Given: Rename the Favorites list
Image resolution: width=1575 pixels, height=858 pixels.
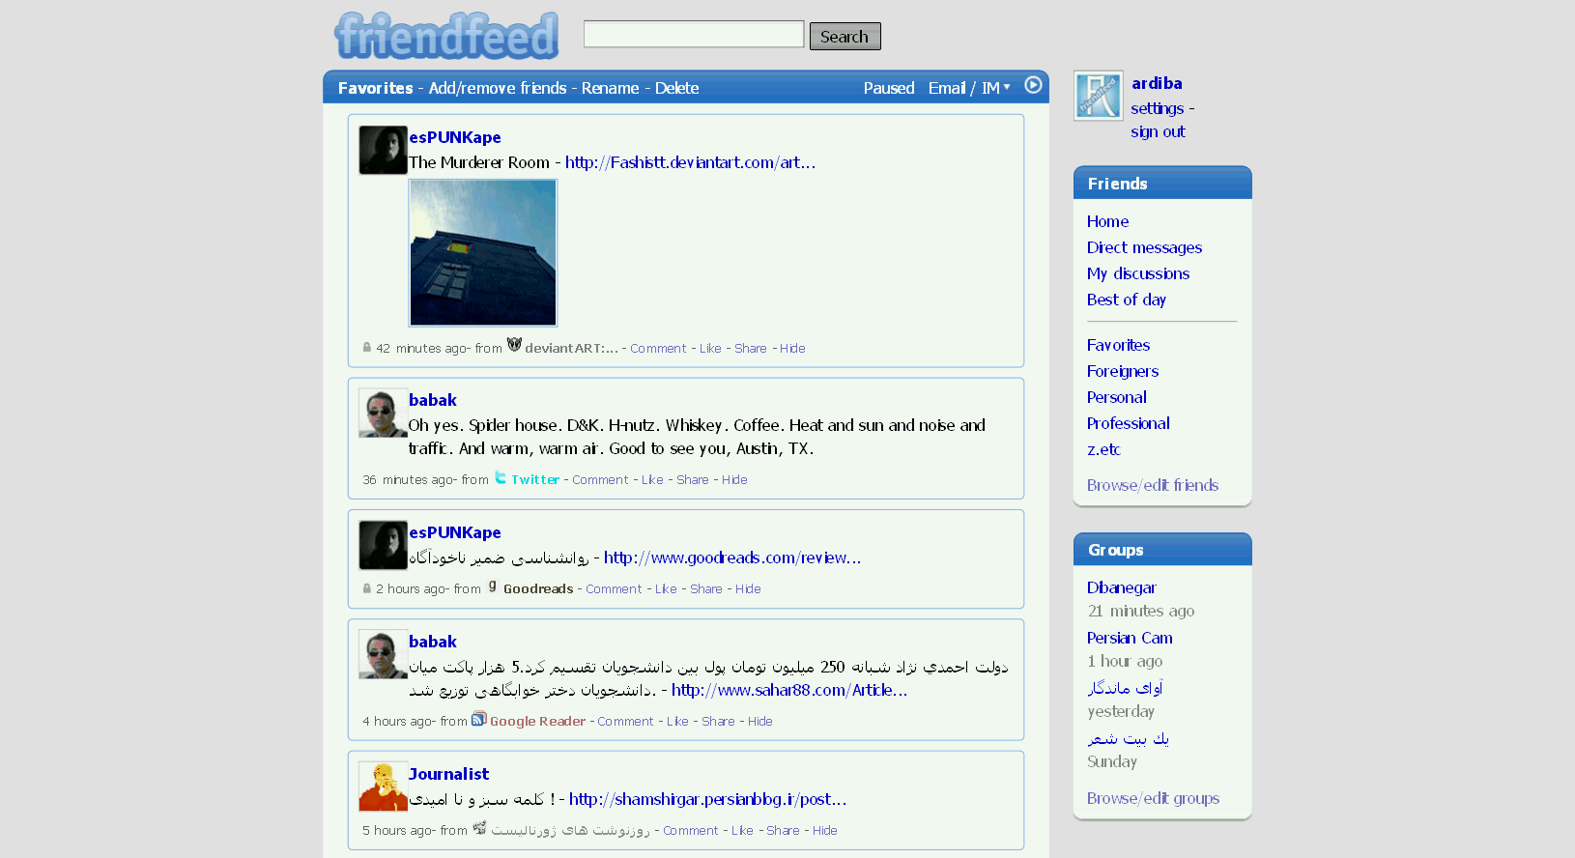Looking at the screenshot, I should pyautogui.click(x=610, y=88).
